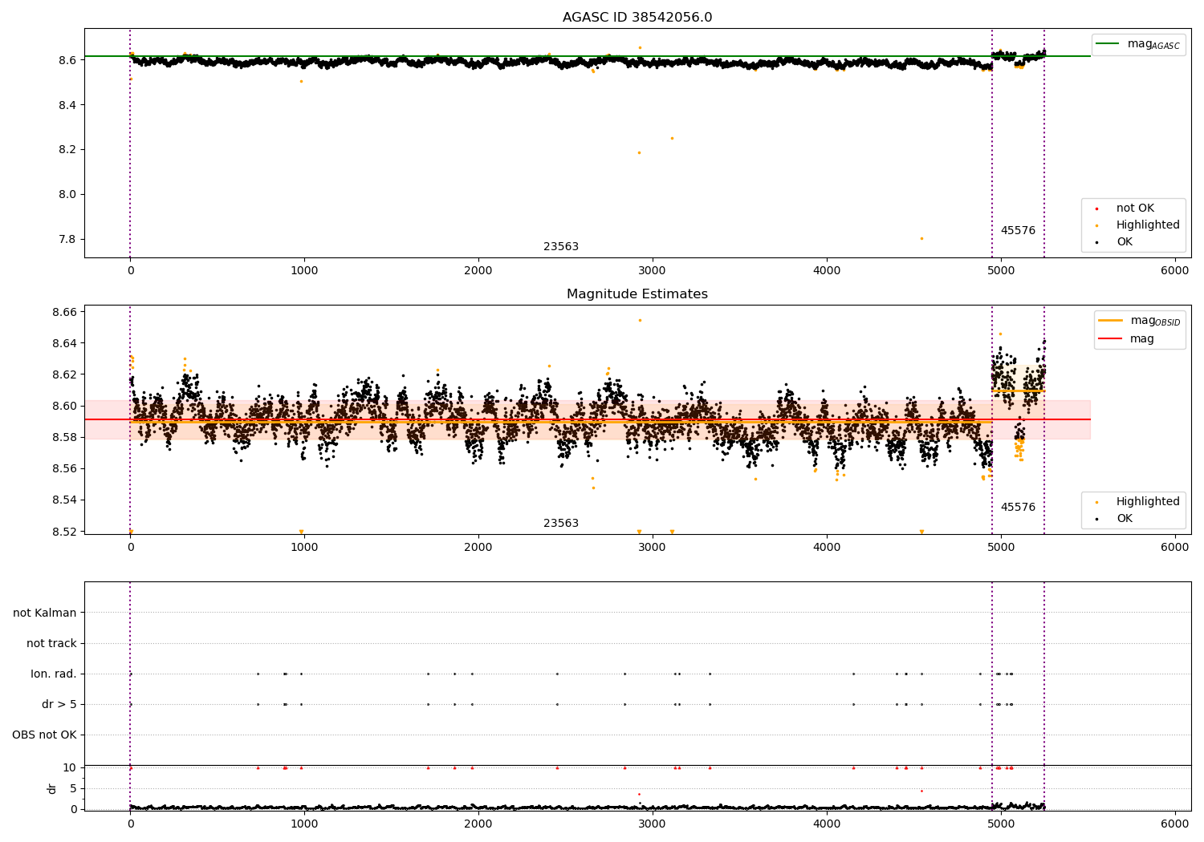
Task: Click the 8.54 y-axis tick label
Action: tap(63, 500)
